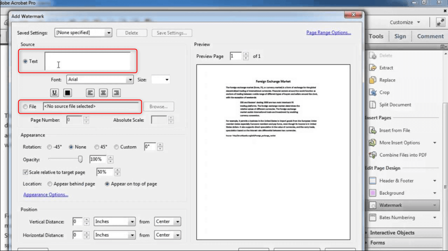The width and height of the screenshot is (448, 251).
Task: Switch to the Sign pane tab
Action: coord(400,36)
